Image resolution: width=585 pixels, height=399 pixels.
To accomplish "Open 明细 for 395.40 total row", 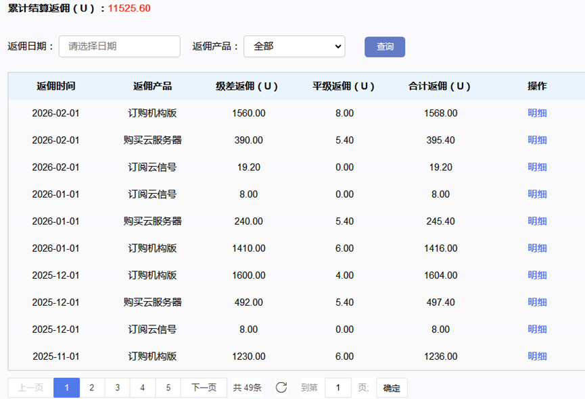I will pos(537,140).
